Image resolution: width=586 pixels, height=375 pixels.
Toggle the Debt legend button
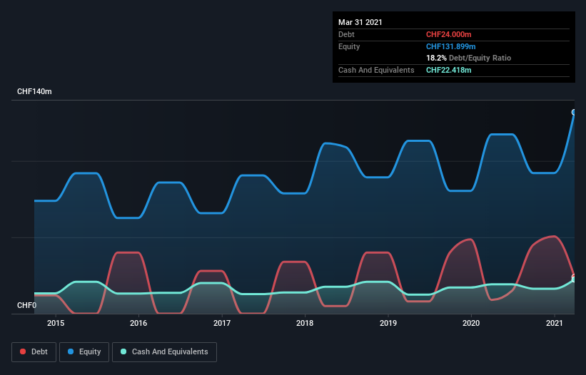(34, 352)
